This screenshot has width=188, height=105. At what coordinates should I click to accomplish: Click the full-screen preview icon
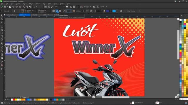point(67,7)
